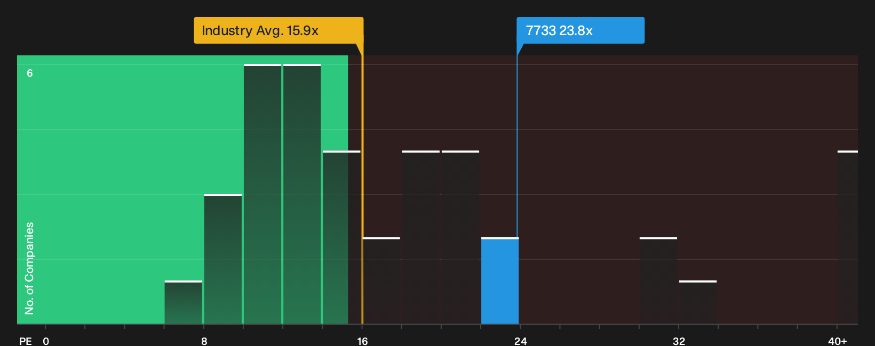The width and height of the screenshot is (875, 346).
Task: Select the 40+ bar at right edge
Action: click(x=848, y=237)
